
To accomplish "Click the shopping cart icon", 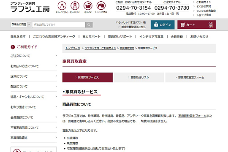I will 183,25.
